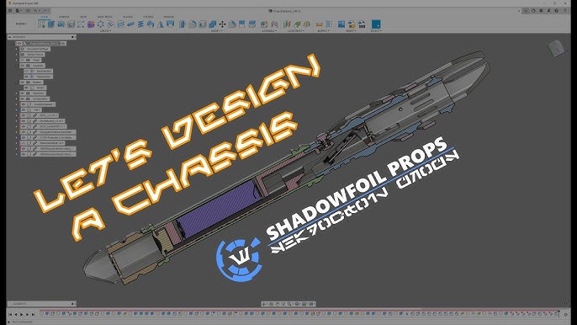Select the Joint icon in Assemble
Viewport: 577px width, 325px height.
point(274,24)
